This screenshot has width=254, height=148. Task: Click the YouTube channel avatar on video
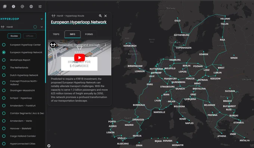(x=53, y=45)
